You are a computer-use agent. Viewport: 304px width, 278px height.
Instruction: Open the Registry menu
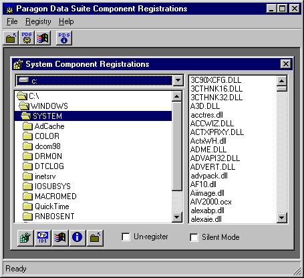point(38,21)
